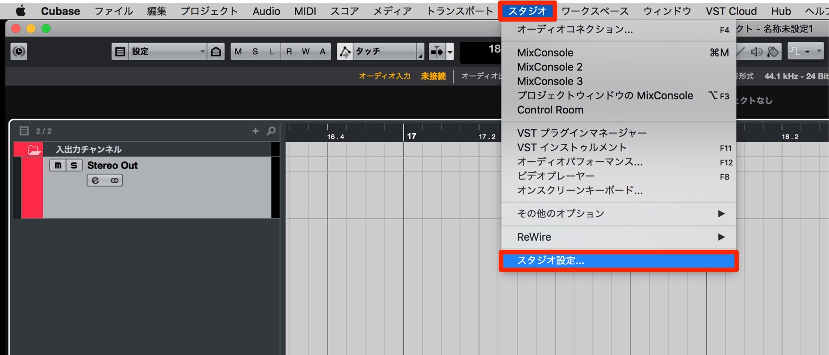Open the Cubase application menu

click(60, 11)
